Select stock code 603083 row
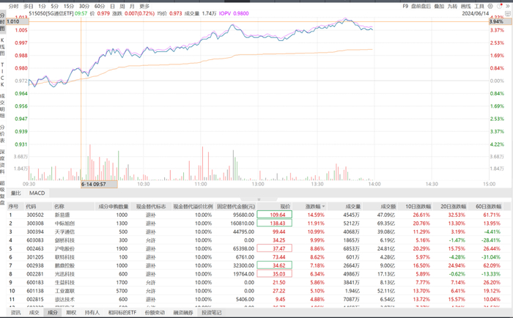513x318 pixels. (259, 240)
